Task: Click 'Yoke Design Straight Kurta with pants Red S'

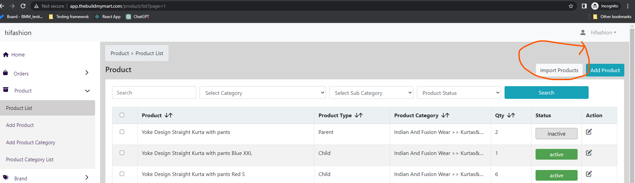Action: (x=193, y=174)
